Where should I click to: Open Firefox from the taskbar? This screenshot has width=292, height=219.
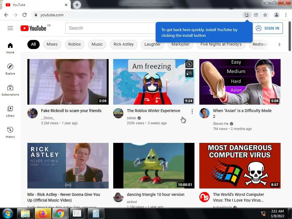43,213
